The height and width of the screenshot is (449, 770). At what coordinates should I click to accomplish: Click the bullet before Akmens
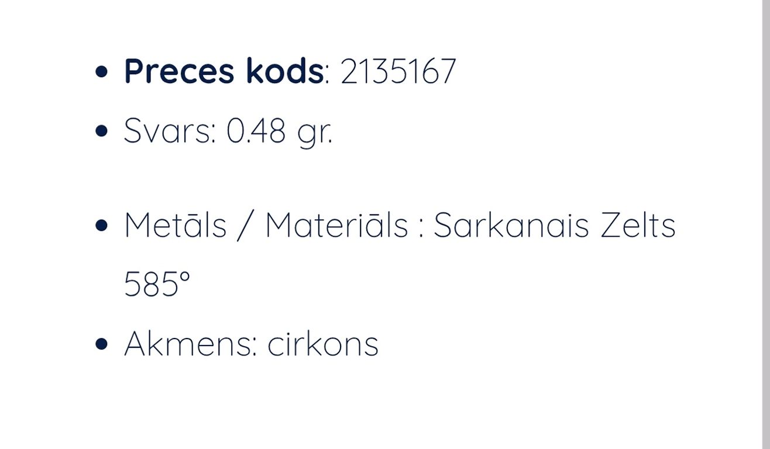coord(101,344)
